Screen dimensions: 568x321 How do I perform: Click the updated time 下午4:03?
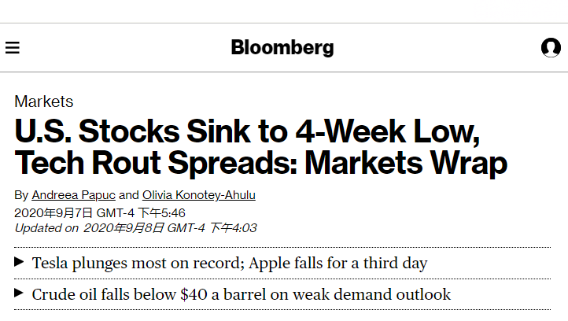click(232, 228)
